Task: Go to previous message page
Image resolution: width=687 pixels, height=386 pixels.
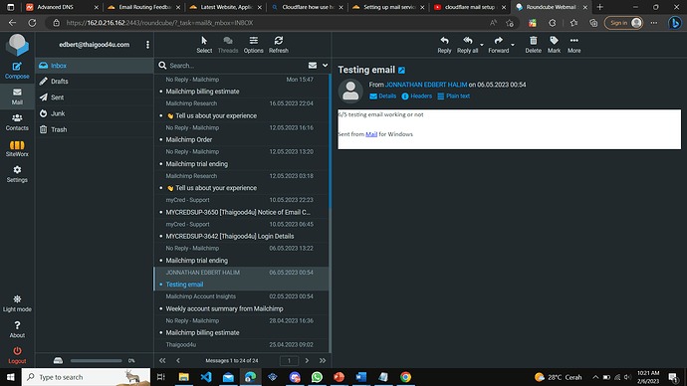Action: pyautogui.click(x=178, y=360)
